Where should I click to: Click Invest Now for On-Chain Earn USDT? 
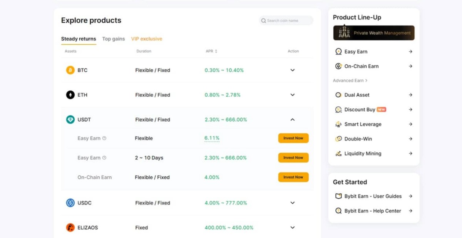[293, 177]
